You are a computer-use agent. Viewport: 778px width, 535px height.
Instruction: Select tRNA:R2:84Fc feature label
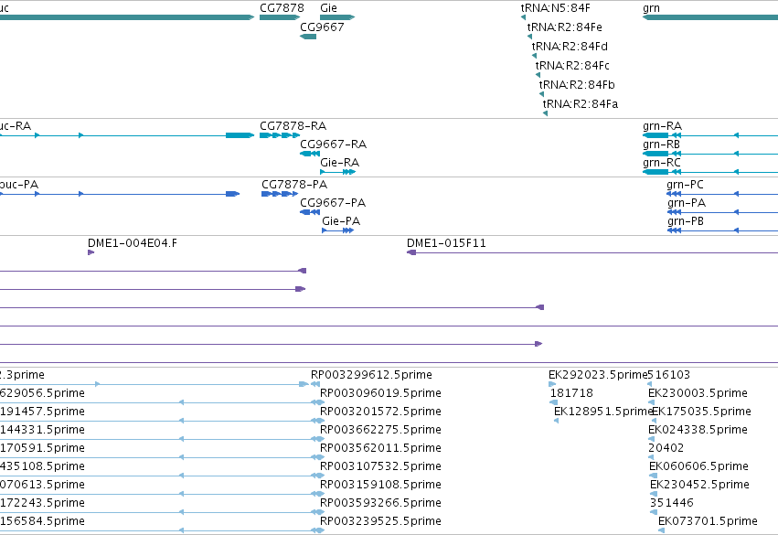[572, 66]
